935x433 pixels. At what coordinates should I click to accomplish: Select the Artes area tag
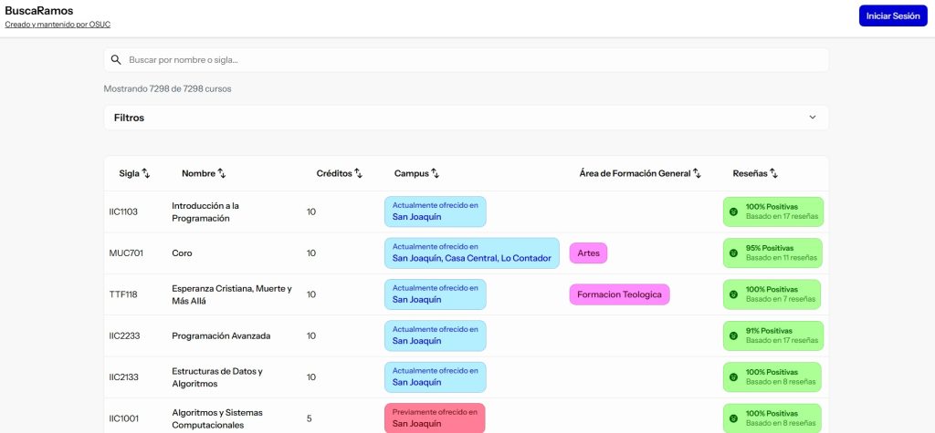pyautogui.click(x=588, y=253)
